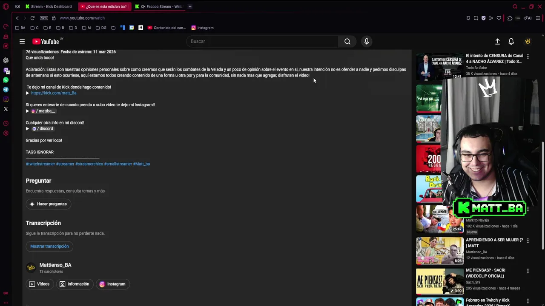Switch to Stream - Kick Dashboard tab
Viewport: 545px width, 306px height.
pyautogui.click(x=49, y=6)
